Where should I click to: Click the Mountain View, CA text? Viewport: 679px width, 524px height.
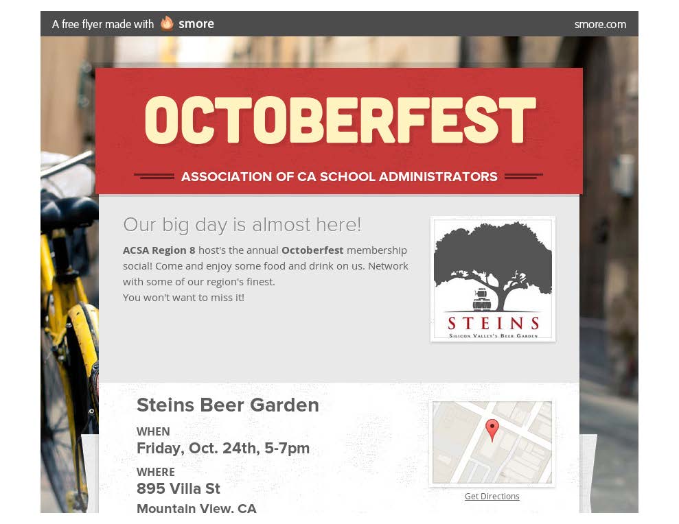196,508
